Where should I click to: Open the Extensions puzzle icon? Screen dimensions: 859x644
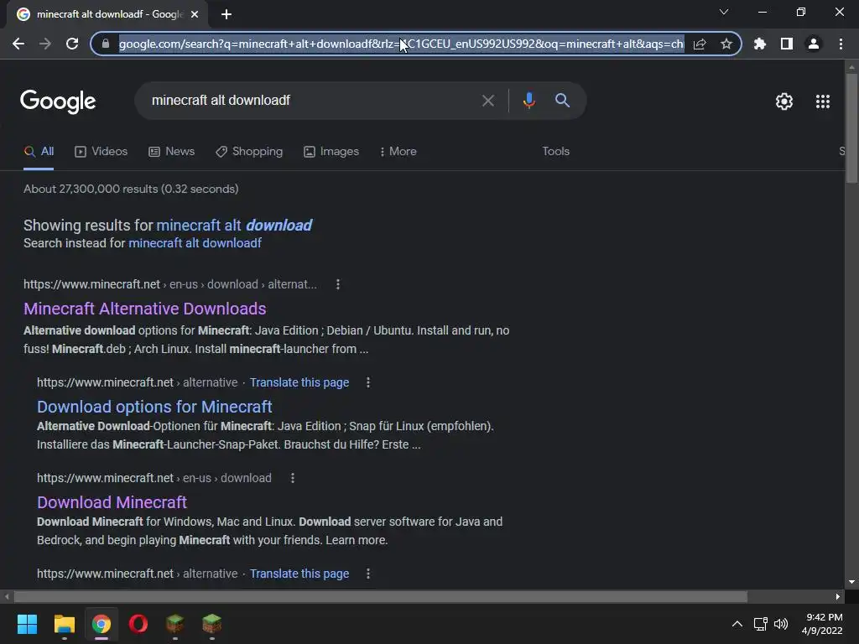tap(760, 44)
